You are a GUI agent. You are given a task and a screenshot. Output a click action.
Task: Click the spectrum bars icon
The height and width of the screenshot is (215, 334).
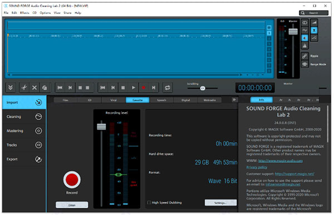(304, 46)
